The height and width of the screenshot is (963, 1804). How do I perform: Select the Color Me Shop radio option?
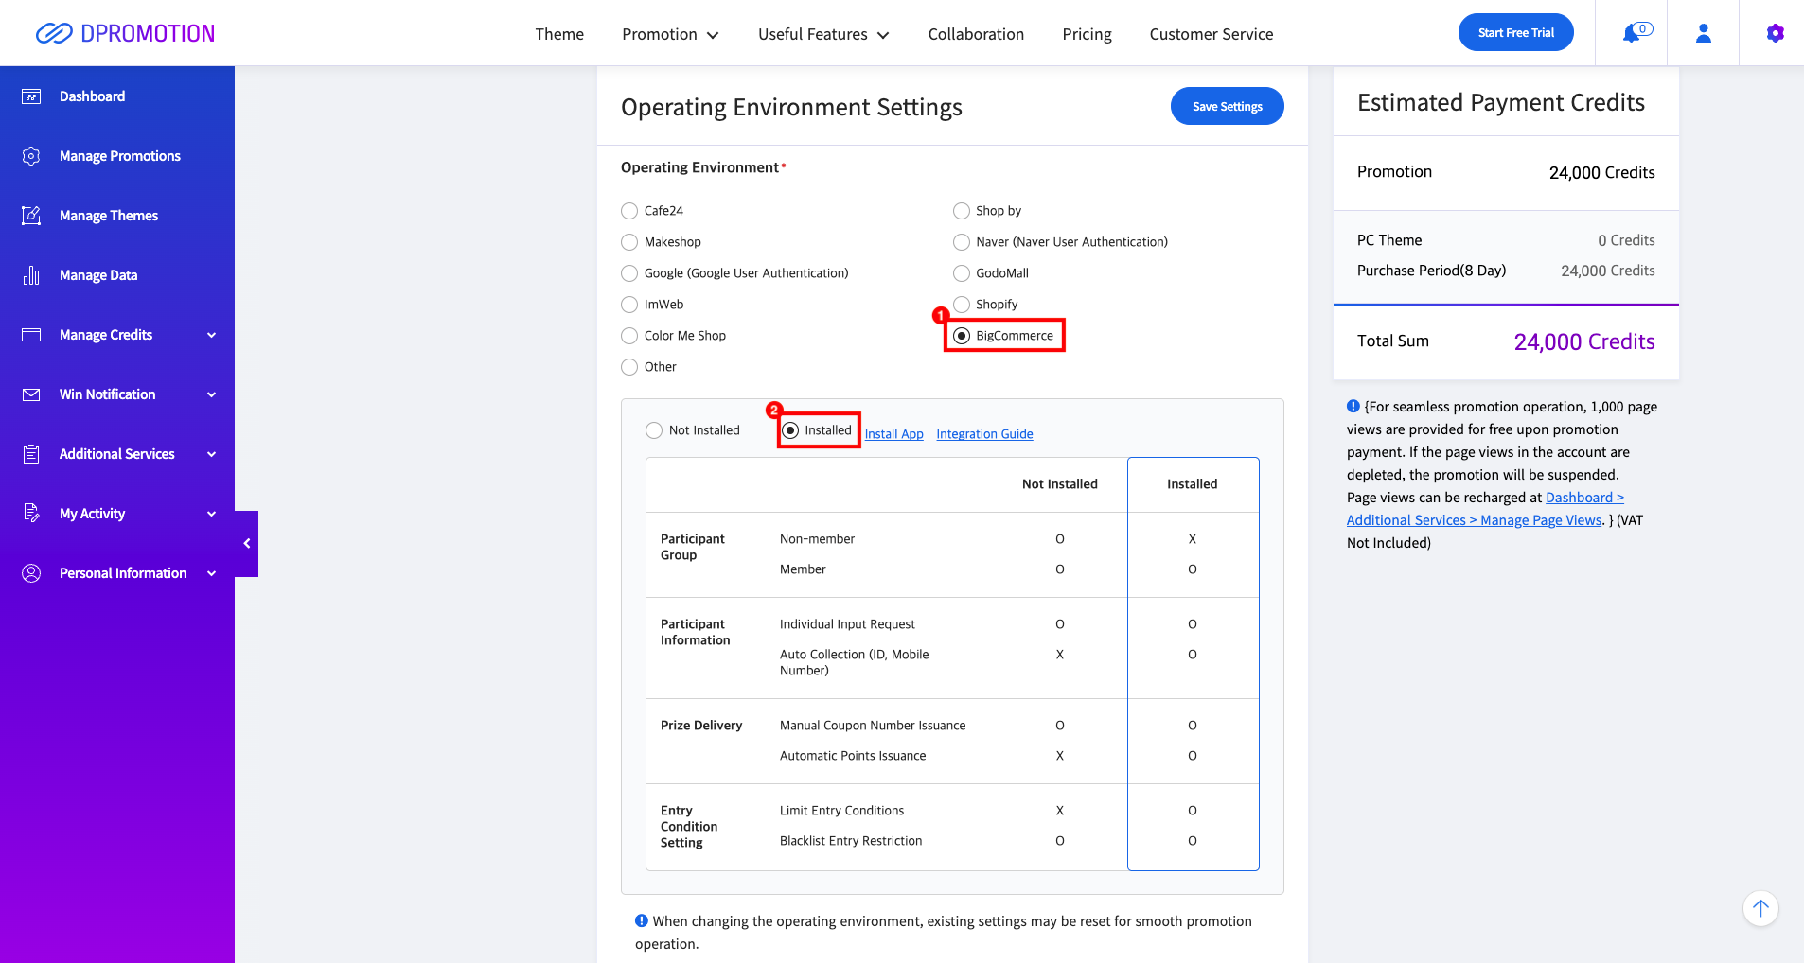pyautogui.click(x=629, y=336)
